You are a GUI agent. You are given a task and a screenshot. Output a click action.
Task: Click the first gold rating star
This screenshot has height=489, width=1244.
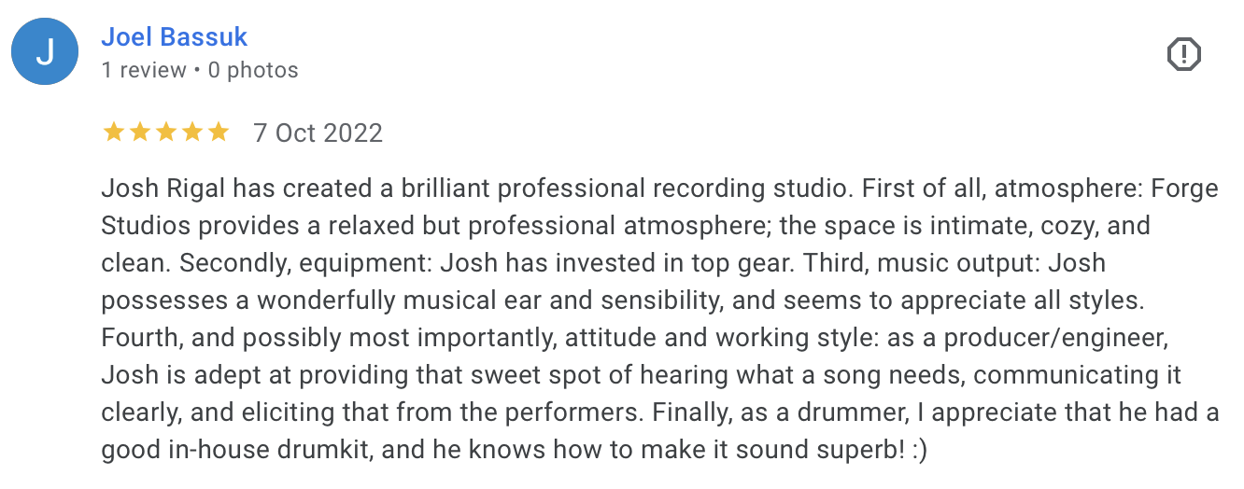click(x=113, y=133)
